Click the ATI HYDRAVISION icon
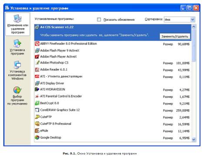Viewport: 204px width, 156px height. tap(37, 89)
